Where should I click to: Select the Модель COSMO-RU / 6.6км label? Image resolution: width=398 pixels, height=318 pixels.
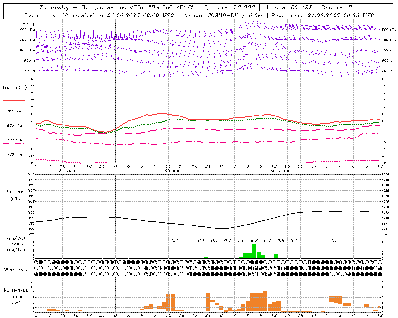pos(224,15)
